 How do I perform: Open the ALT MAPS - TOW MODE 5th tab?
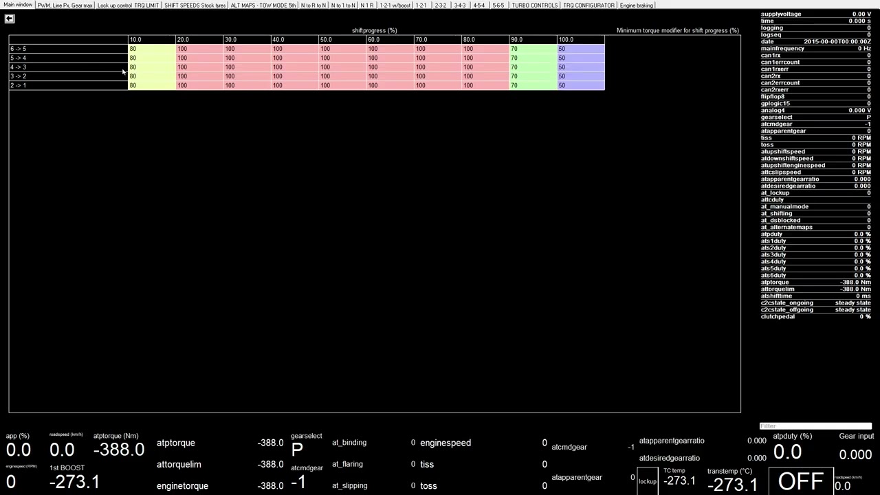click(263, 5)
